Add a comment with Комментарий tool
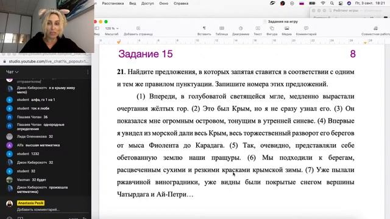The image size is (390, 219). [306, 30]
